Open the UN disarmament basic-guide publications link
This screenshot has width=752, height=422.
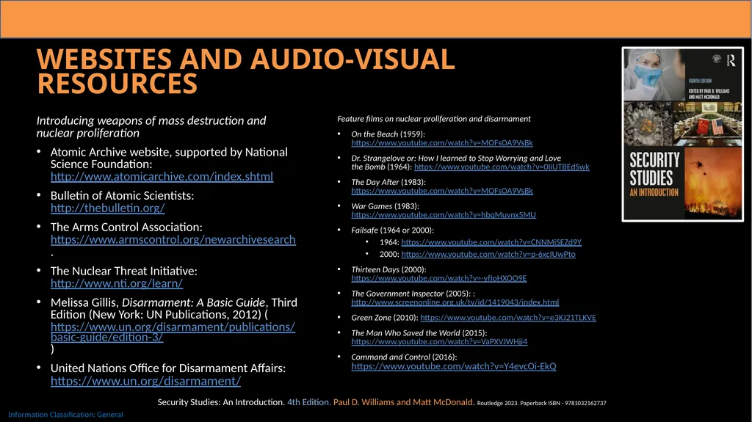[173, 332]
